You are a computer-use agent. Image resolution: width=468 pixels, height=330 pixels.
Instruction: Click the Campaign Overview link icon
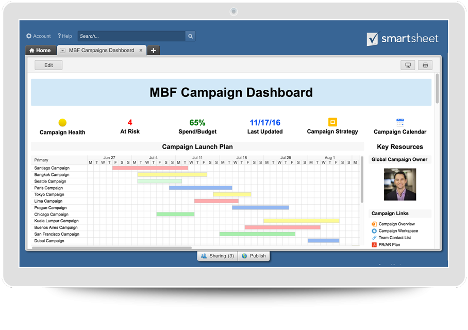374,224
